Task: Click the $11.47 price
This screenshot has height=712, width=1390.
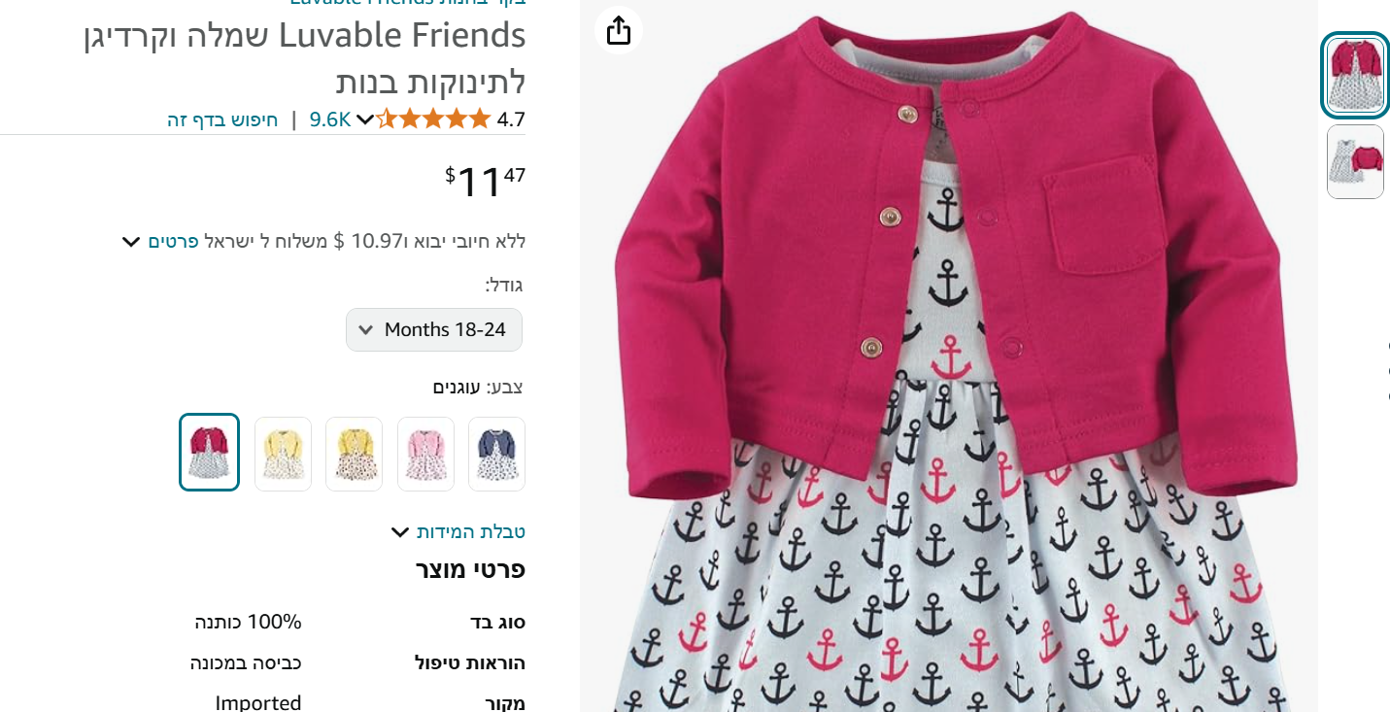Action: [485, 182]
